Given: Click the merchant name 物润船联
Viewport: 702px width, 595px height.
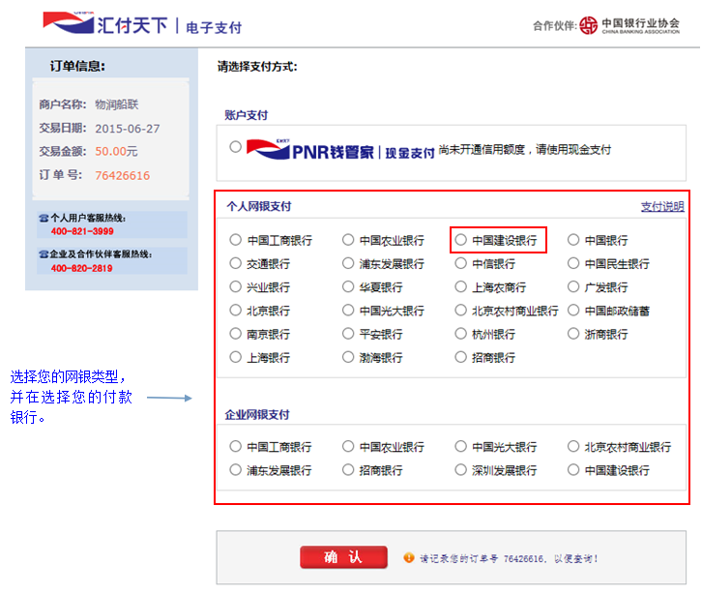Looking at the screenshot, I should 116,104.
